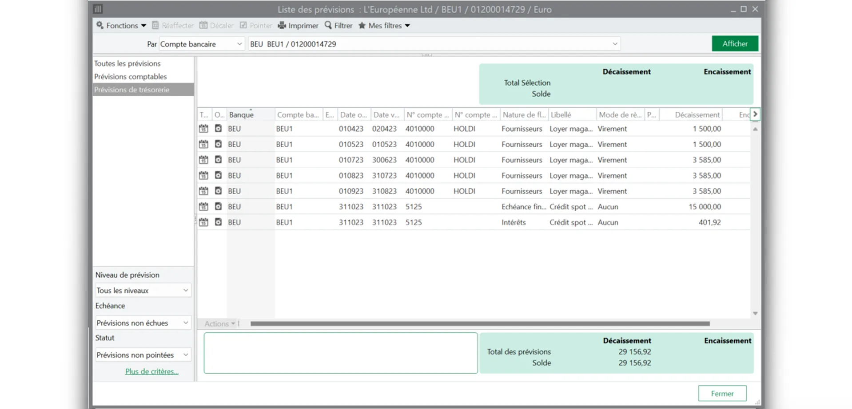Expand the BEU BEU1 / 01200014729 account dropdown
The height and width of the screenshot is (409, 852).
(615, 44)
